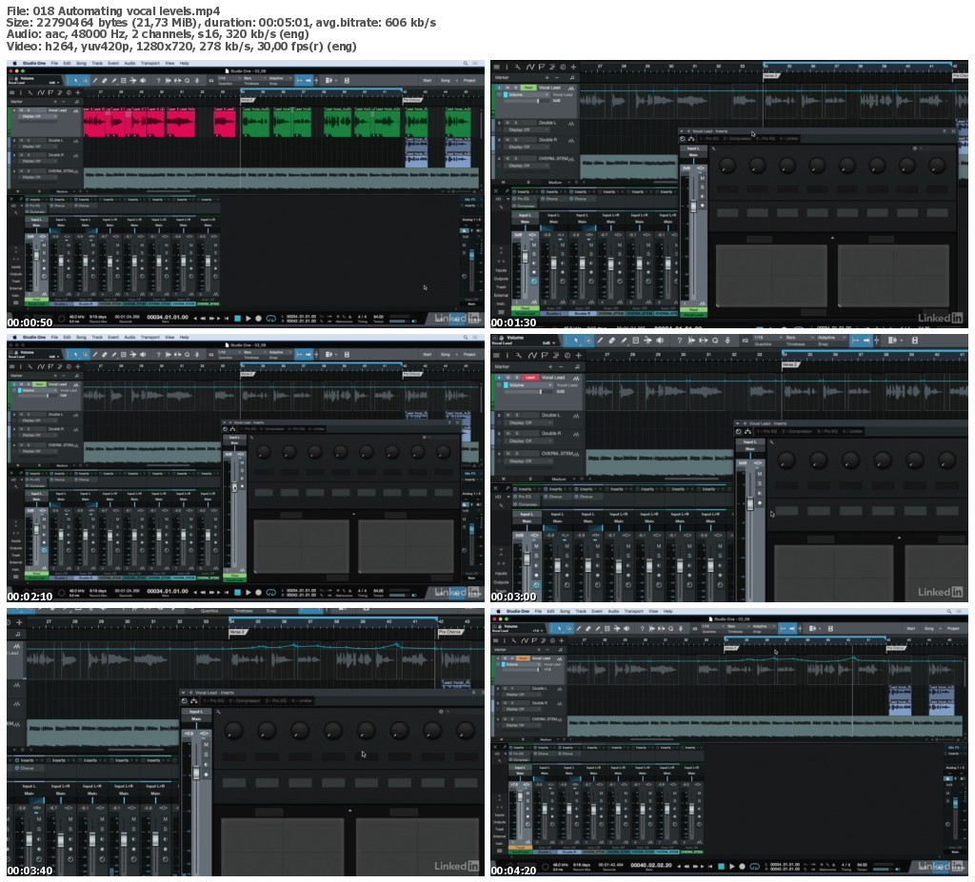Click the Listen speaker tool in 00:03:00 frame
Viewport: 975px width, 882px height.
660,340
